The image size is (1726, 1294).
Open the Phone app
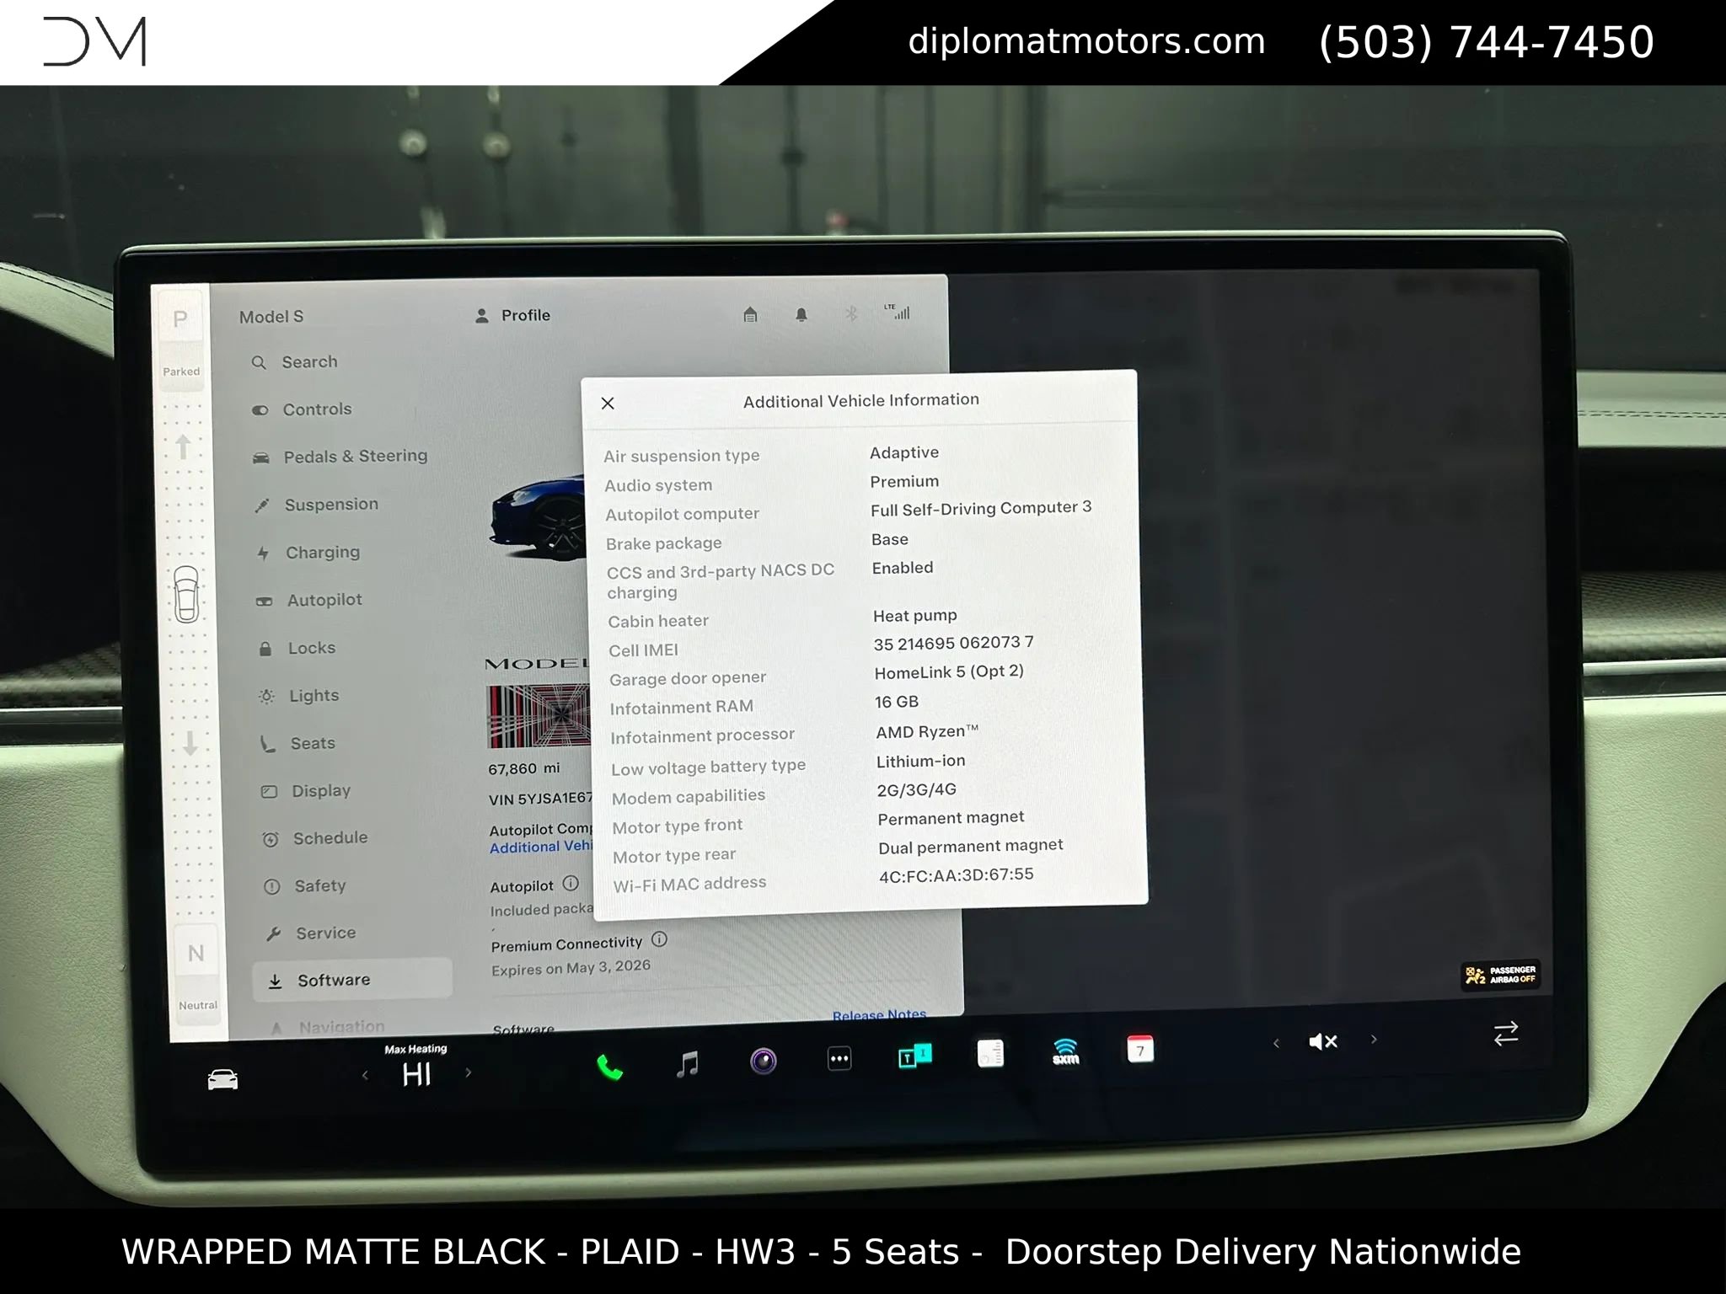(609, 1067)
